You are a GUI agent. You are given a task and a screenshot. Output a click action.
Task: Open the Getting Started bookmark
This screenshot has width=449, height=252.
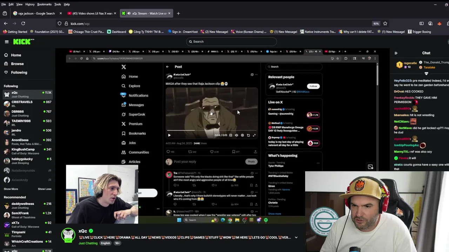pyautogui.click(x=15, y=32)
